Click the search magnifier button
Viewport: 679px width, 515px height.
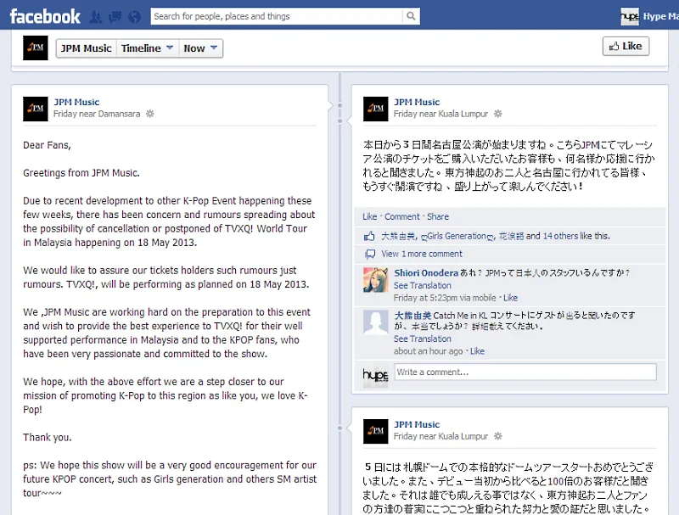tap(411, 16)
